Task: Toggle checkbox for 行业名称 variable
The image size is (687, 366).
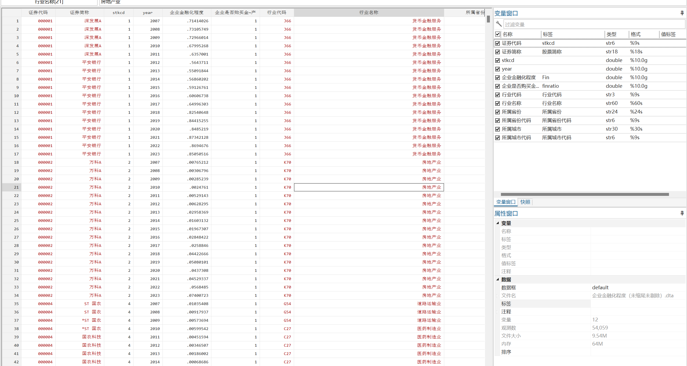Action: 498,103
